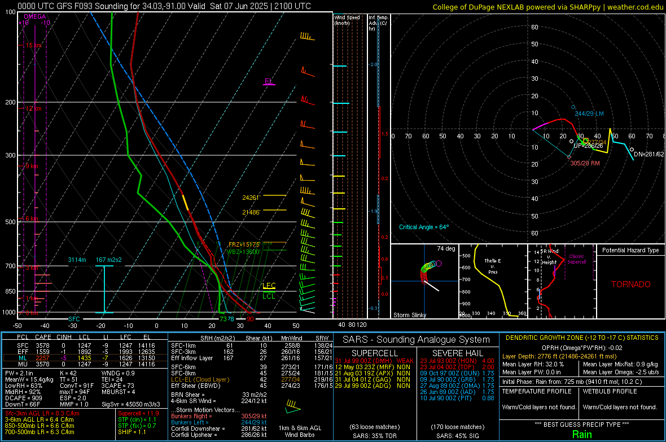Click the Critical Angle = 64° text

(424, 227)
